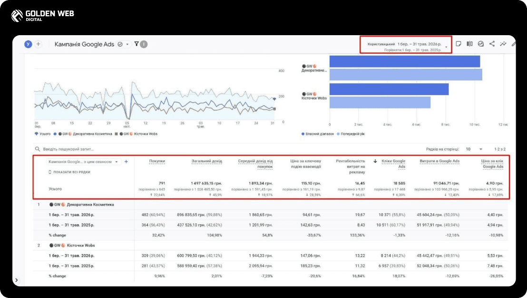Click total revenue '1 497 635,15 грн.'

pyautogui.click(x=206, y=183)
